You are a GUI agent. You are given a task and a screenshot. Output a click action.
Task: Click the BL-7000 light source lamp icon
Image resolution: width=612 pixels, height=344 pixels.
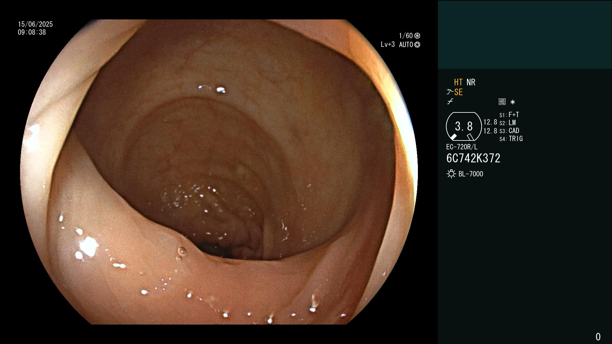[451, 174]
